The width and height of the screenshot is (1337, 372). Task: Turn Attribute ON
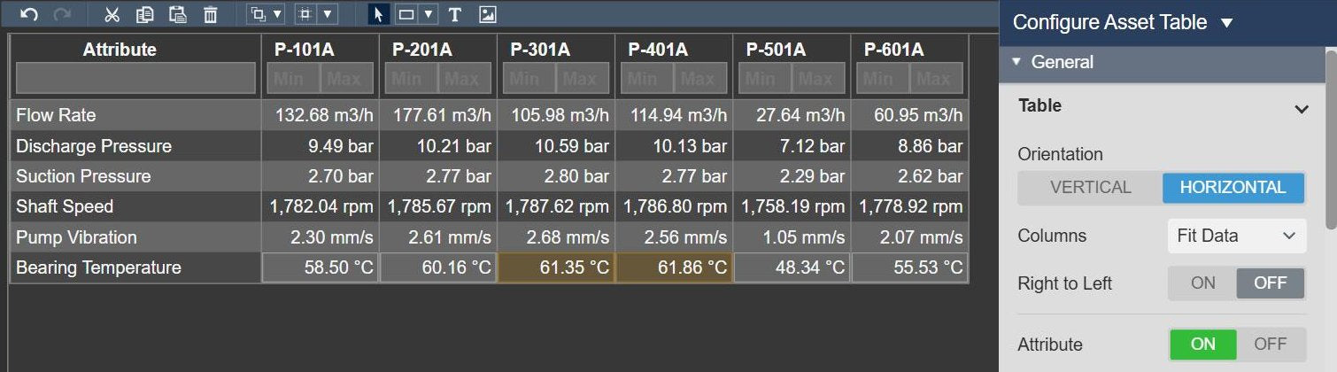click(1202, 345)
